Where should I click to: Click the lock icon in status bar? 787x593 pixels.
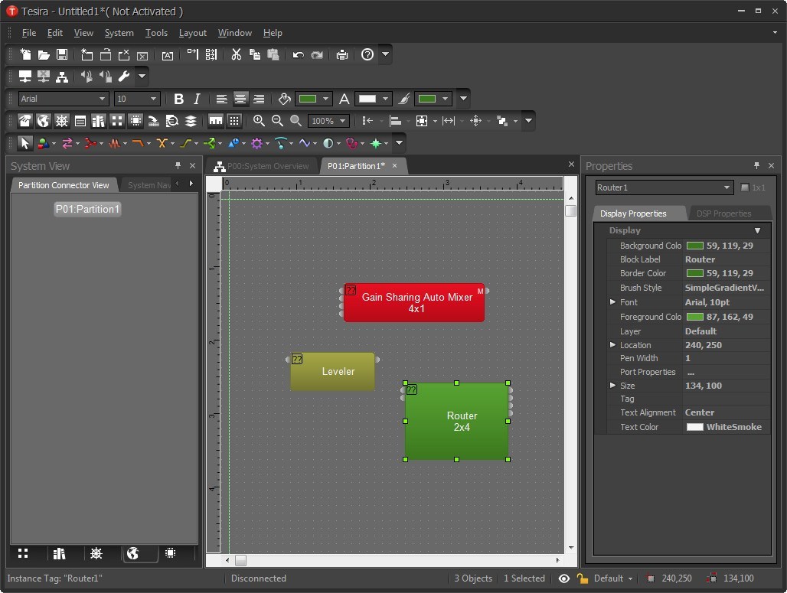click(583, 578)
